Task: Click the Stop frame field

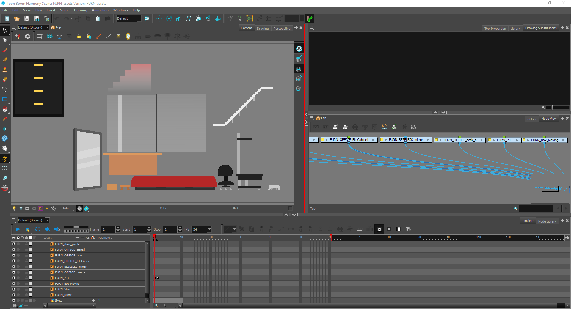Action: click(170, 229)
